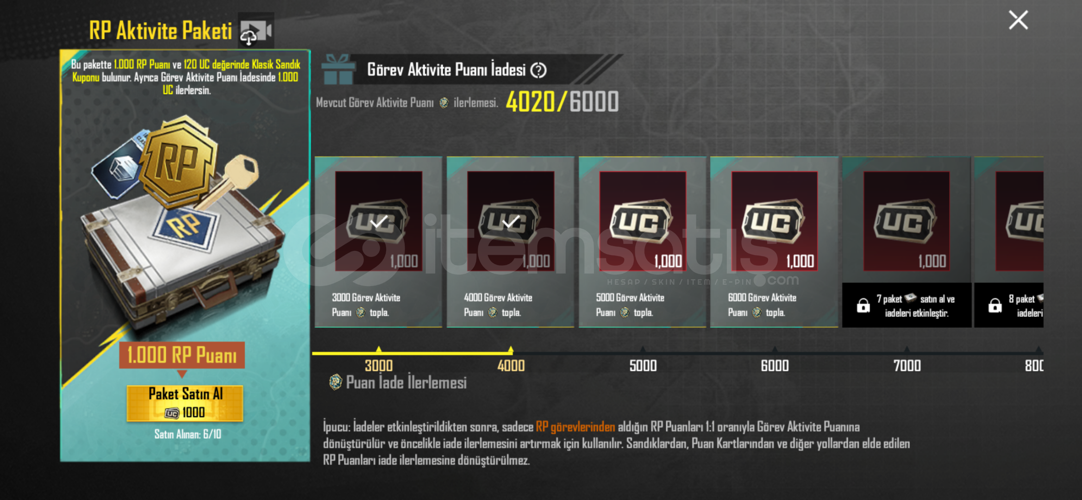The image size is (1082, 500).
Task: Click the 3000 marker on progress bar
Action: [x=379, y=366]
